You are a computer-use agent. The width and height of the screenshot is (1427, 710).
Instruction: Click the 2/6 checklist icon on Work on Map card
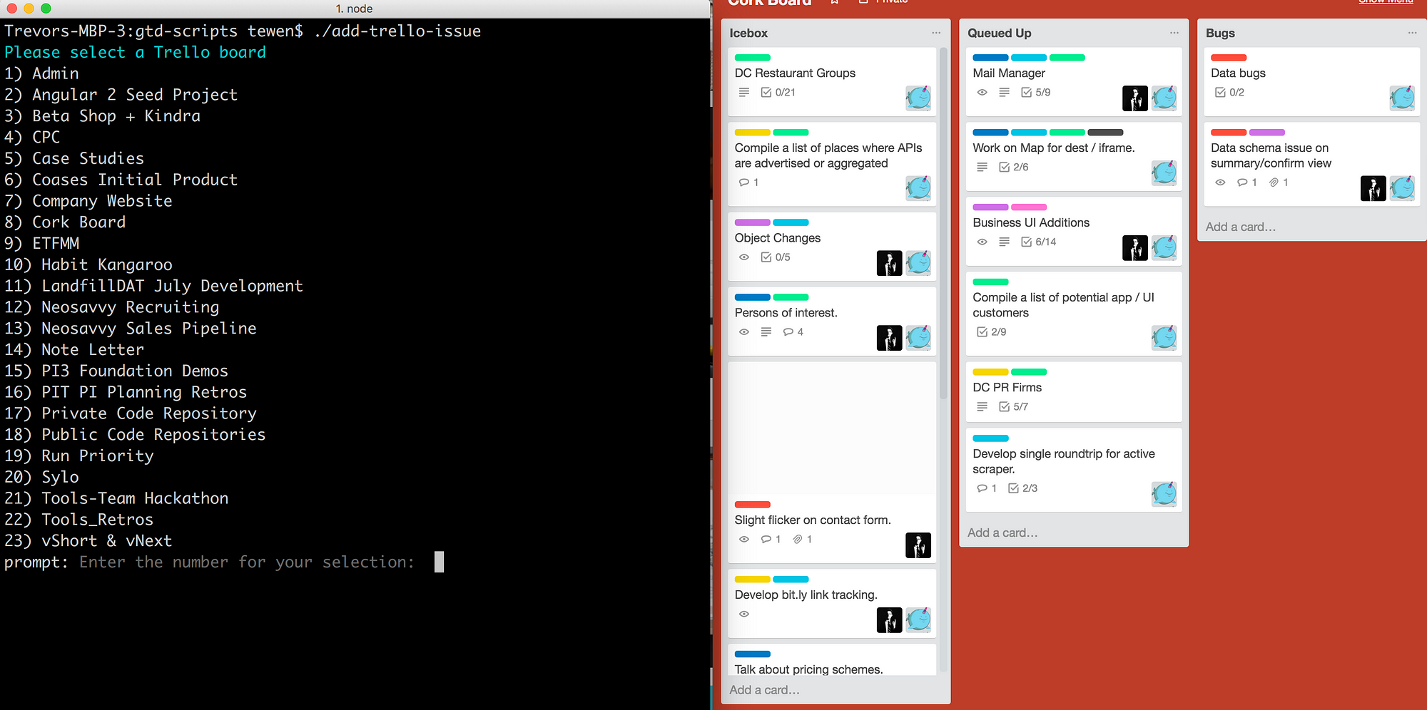[1005, 168]
